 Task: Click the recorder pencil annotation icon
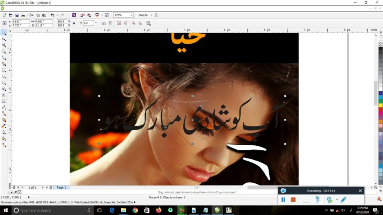pos(343,200)
